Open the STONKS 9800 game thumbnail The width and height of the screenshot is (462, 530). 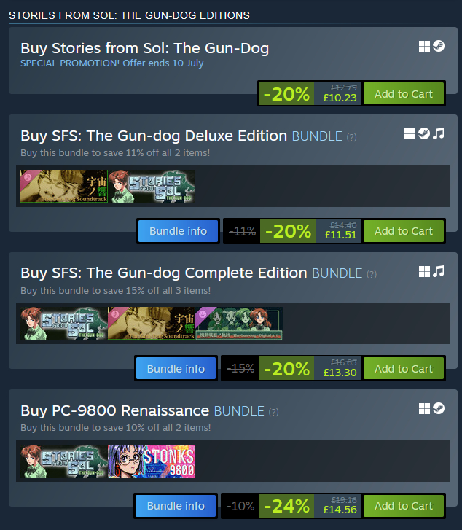tap(152, 461)
